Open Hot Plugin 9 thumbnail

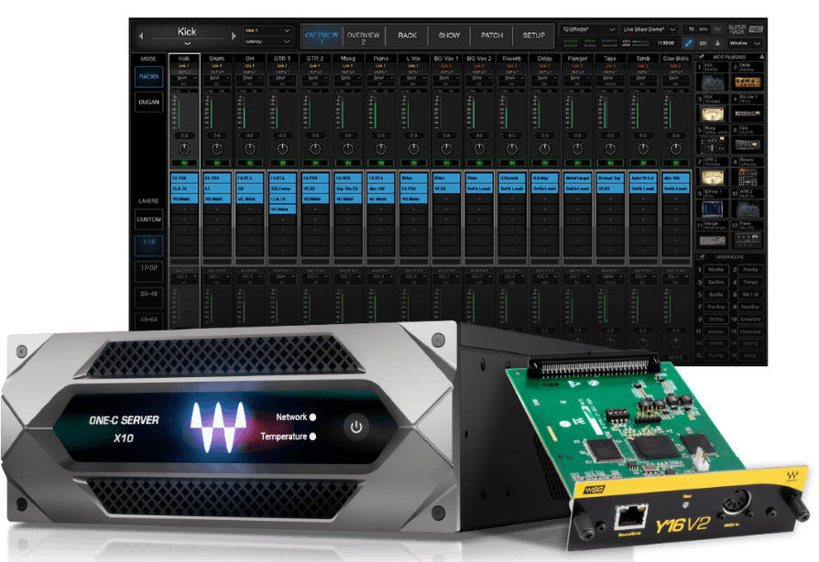(x=713, y=210)
